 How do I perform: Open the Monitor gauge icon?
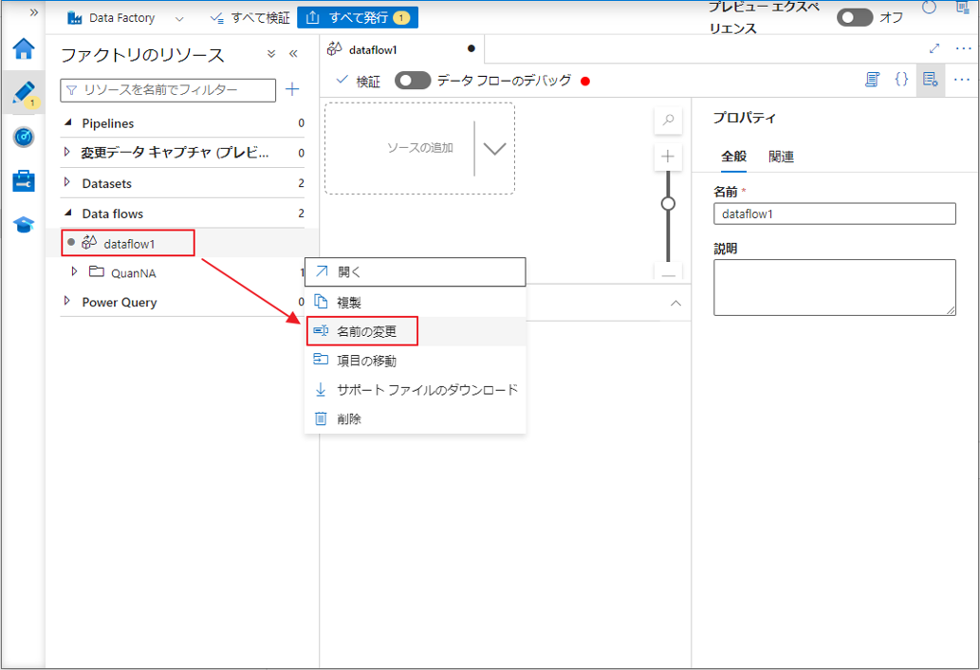coord(24,137)
